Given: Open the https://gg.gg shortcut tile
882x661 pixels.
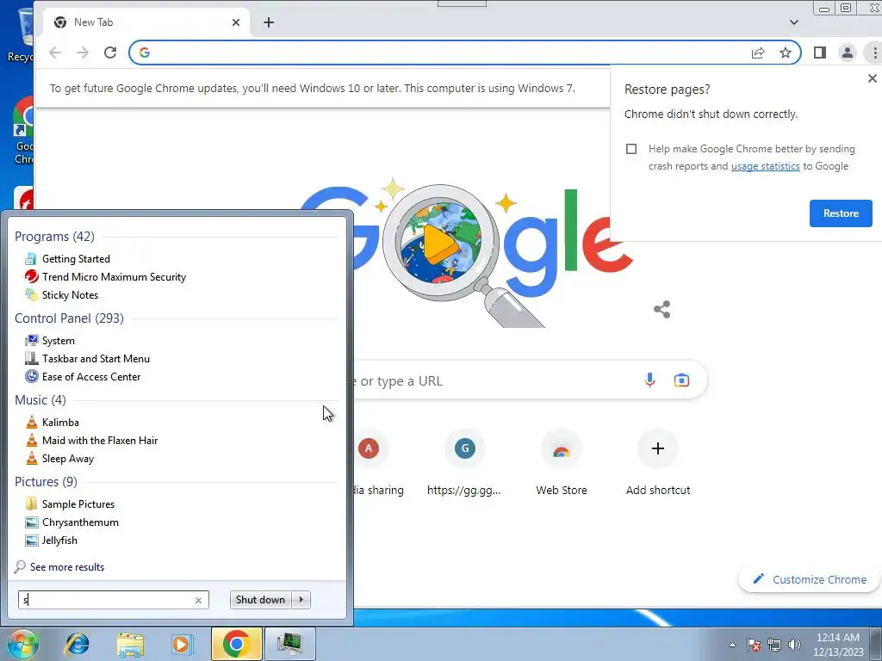Looking at the screenshot, I should [x=464, y=462].
